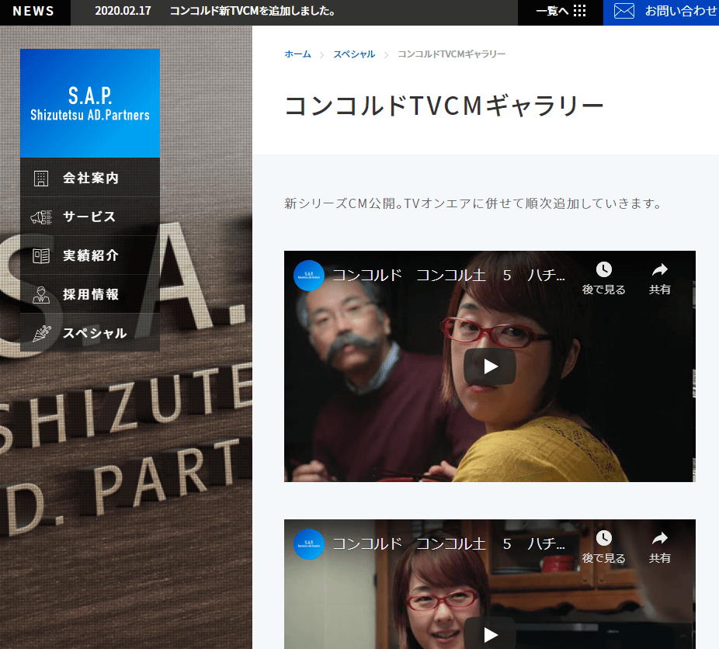The width and height of the screenshot is (719, 649).
Task: Click the first video's share arrow icon
Action: tap(659, 269)
